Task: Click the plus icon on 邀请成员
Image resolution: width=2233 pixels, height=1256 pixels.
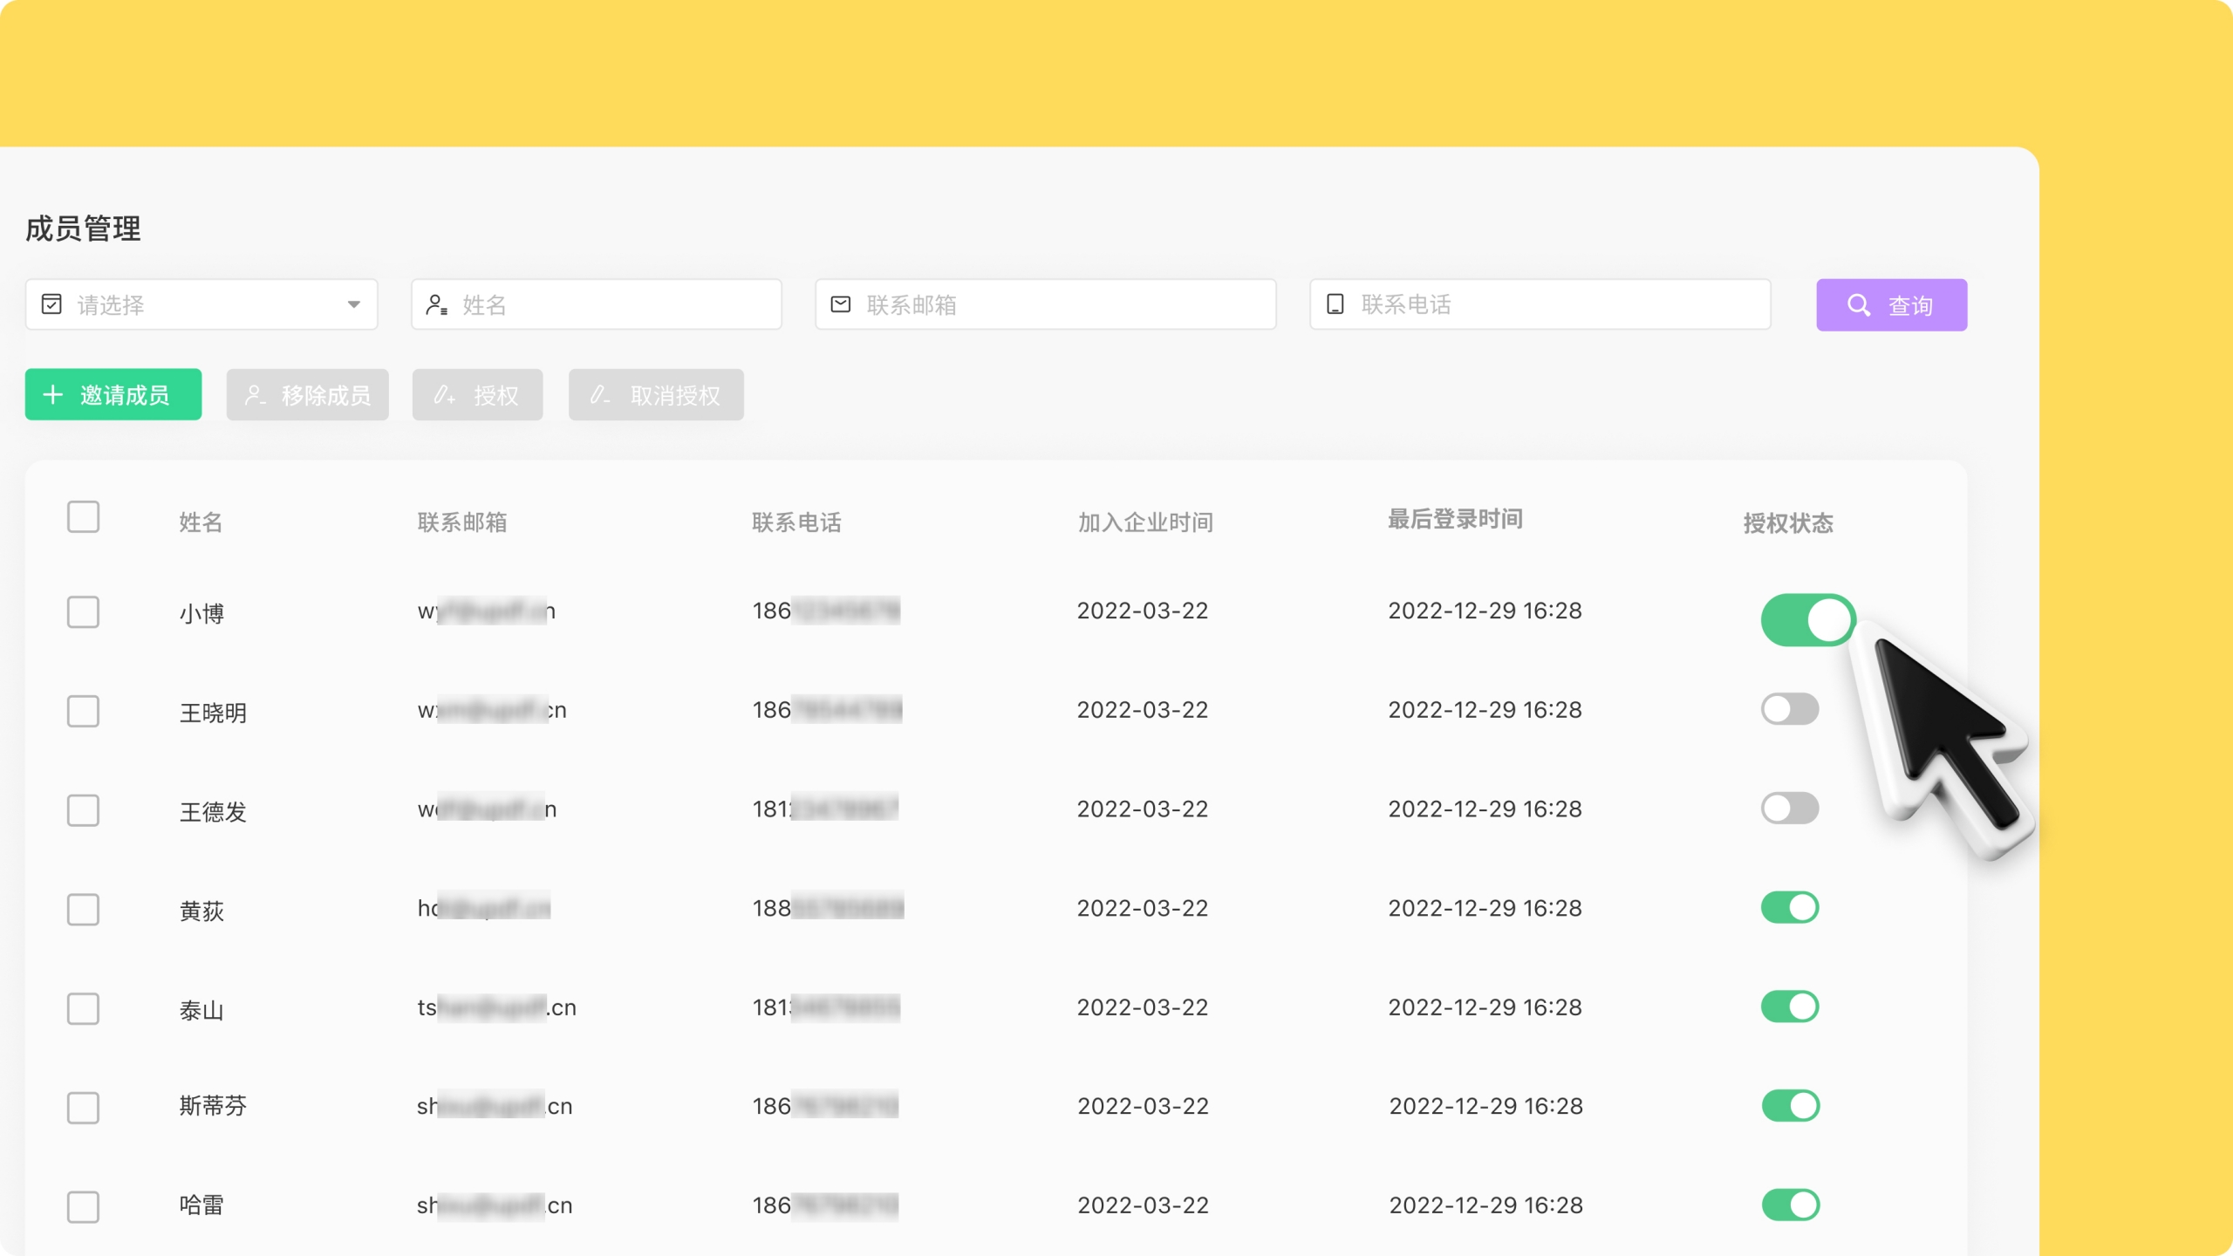Action: (53, 394)
